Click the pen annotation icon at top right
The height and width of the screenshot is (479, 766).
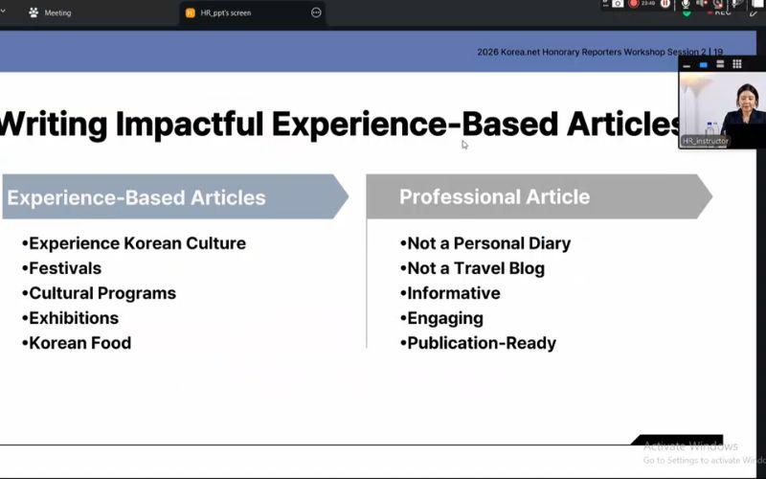coord(754,13)
